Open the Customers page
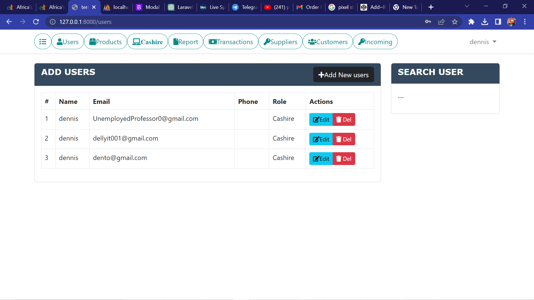Screen dimensions: 534x300 (x=328, y=42)
